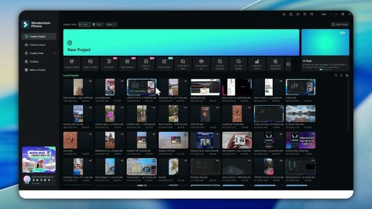The height and width of the screenshot is (209, 372).
Task: Select the 9:16 aspect ratio
Action: (98, 24)
